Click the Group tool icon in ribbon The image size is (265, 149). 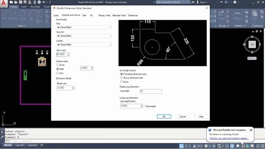click(x=221, y=15)
